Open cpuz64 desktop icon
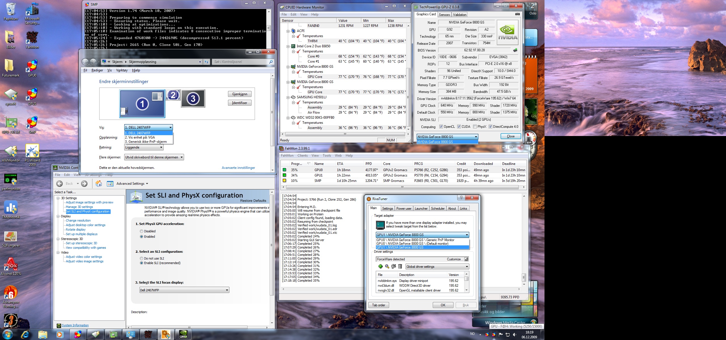726x340 pixels. pyautogui.click(x=11, y=96)
